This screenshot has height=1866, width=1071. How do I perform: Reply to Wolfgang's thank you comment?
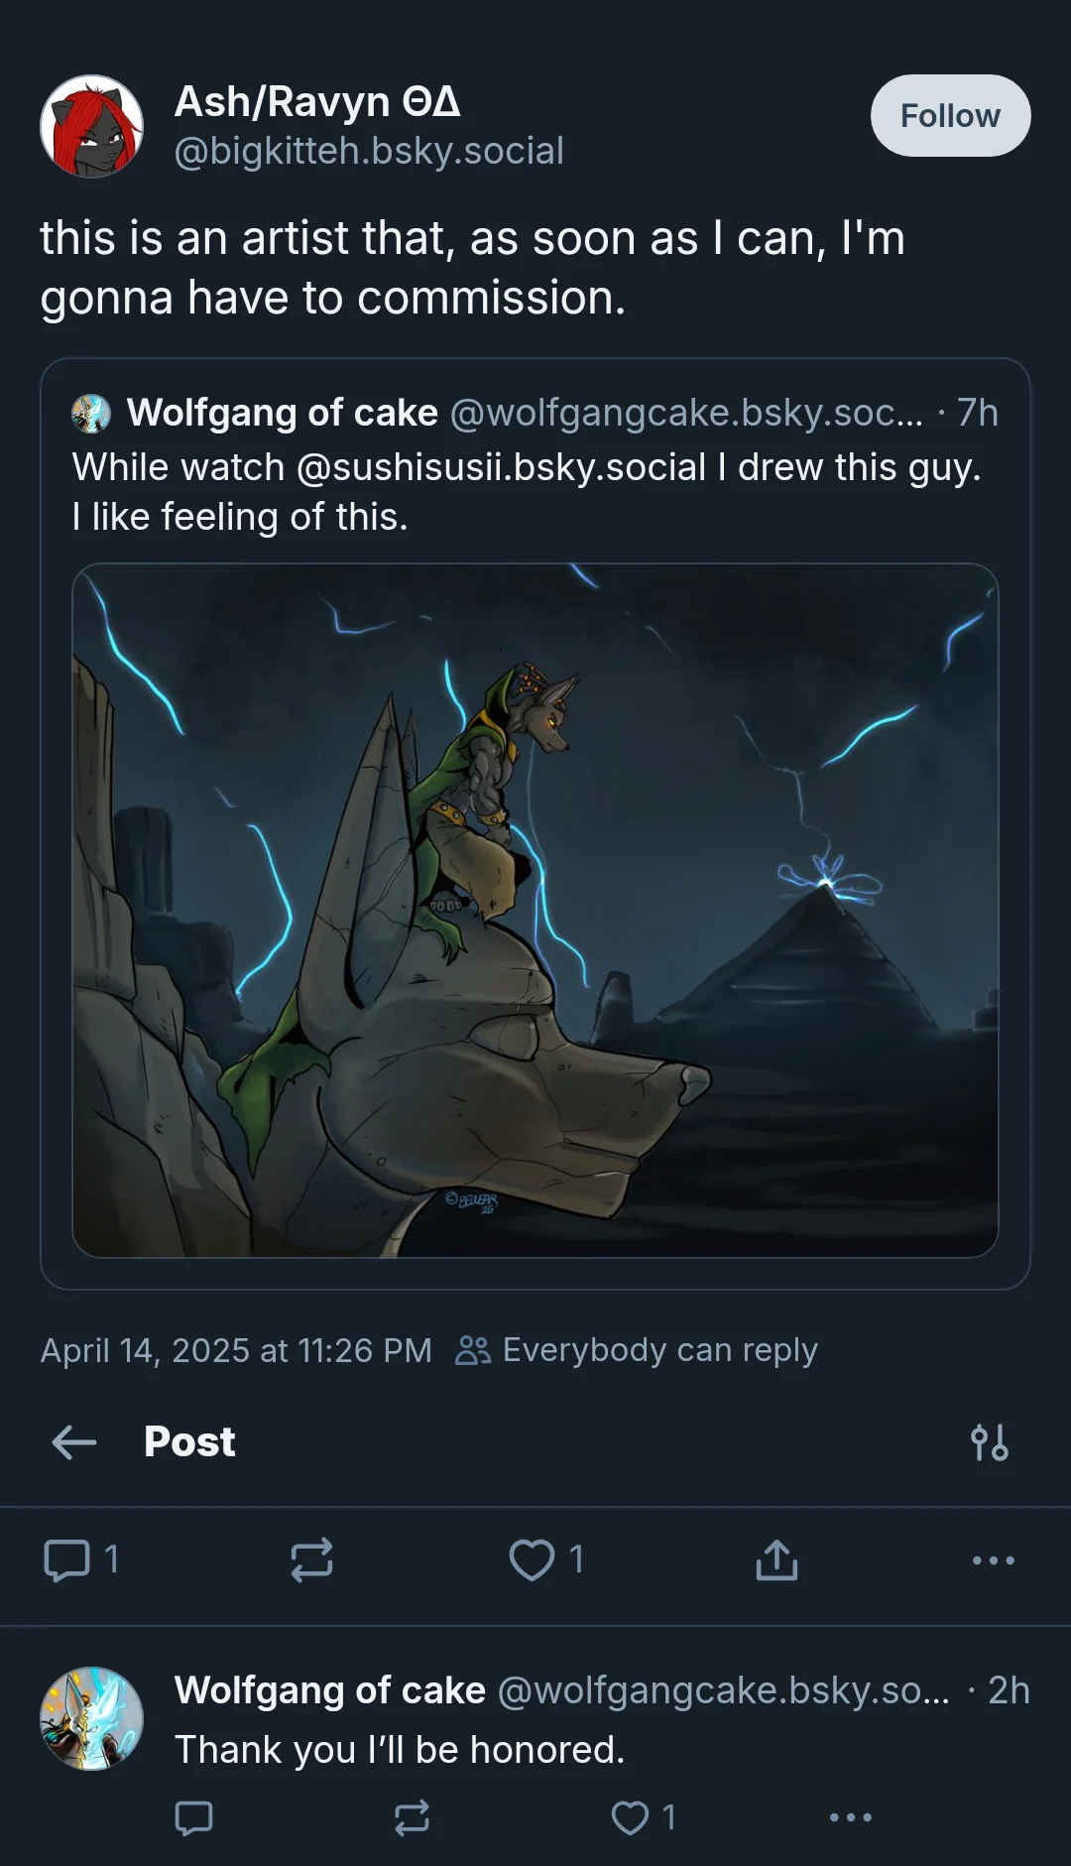pyautogui.click(x=193, y=1817)
